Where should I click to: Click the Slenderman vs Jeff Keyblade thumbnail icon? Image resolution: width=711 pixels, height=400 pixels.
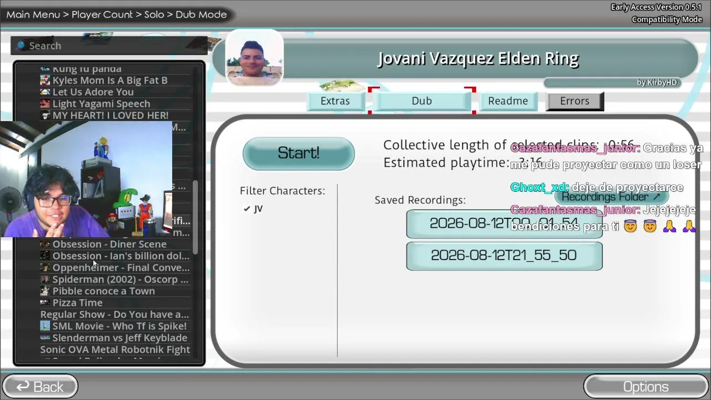pos(45,338)
